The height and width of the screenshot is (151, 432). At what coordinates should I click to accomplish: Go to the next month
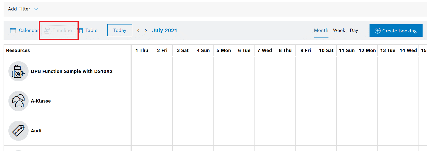146,31
